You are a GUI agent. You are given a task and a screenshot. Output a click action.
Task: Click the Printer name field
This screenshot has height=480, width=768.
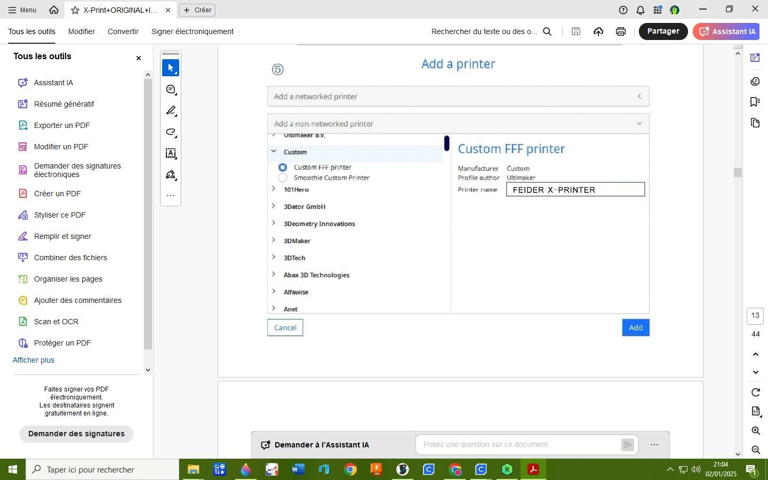click(575, 189)
